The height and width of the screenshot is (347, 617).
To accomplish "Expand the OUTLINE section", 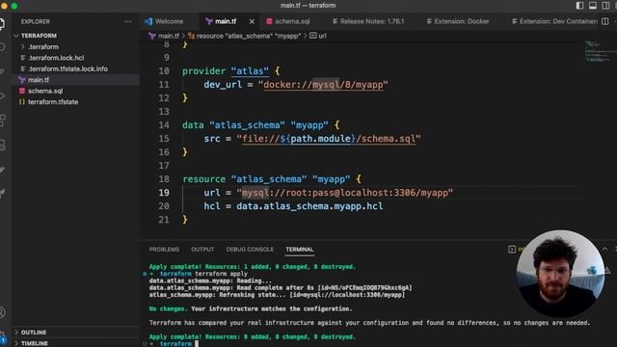I will (x=34, y=332).
